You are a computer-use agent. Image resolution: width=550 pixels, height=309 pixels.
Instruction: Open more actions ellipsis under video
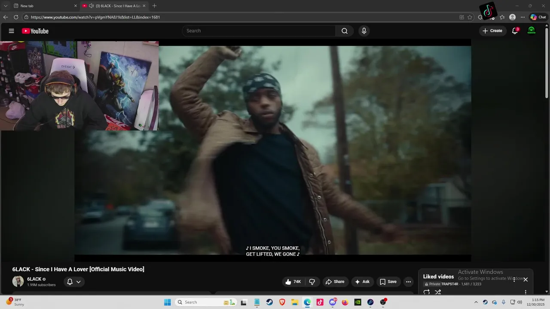pos(408,282)
